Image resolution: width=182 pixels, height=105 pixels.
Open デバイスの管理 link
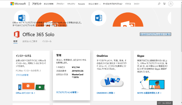[x=22, y=75]
